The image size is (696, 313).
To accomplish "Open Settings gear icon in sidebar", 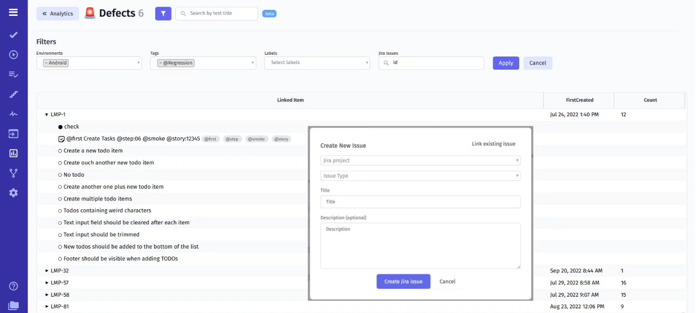I will pyautogui.click(x=13, y=192).
